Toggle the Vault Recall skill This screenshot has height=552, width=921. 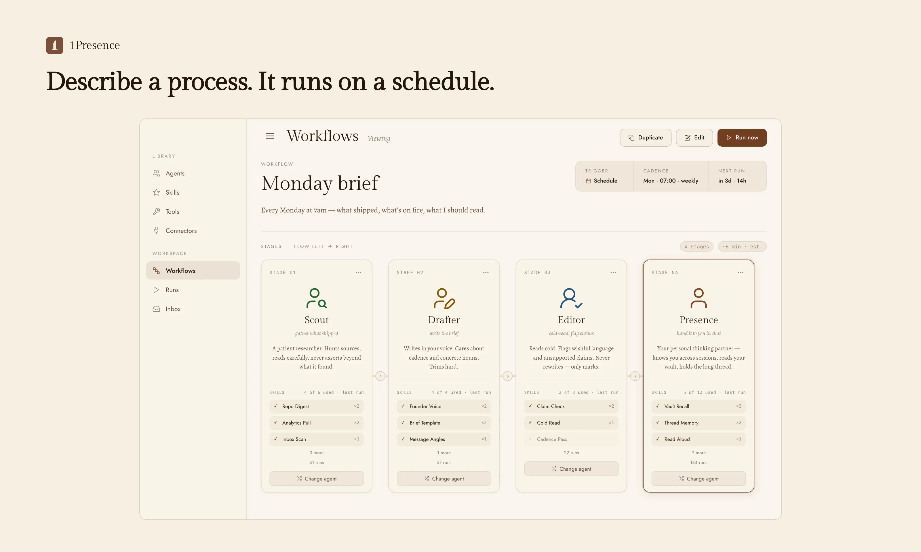[699, 406]
